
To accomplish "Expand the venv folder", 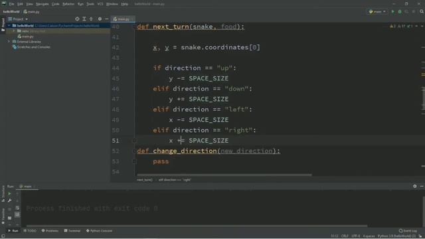I will tap(13, 31).
